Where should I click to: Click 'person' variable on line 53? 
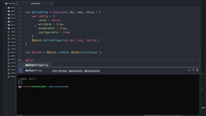click(36, 52)
